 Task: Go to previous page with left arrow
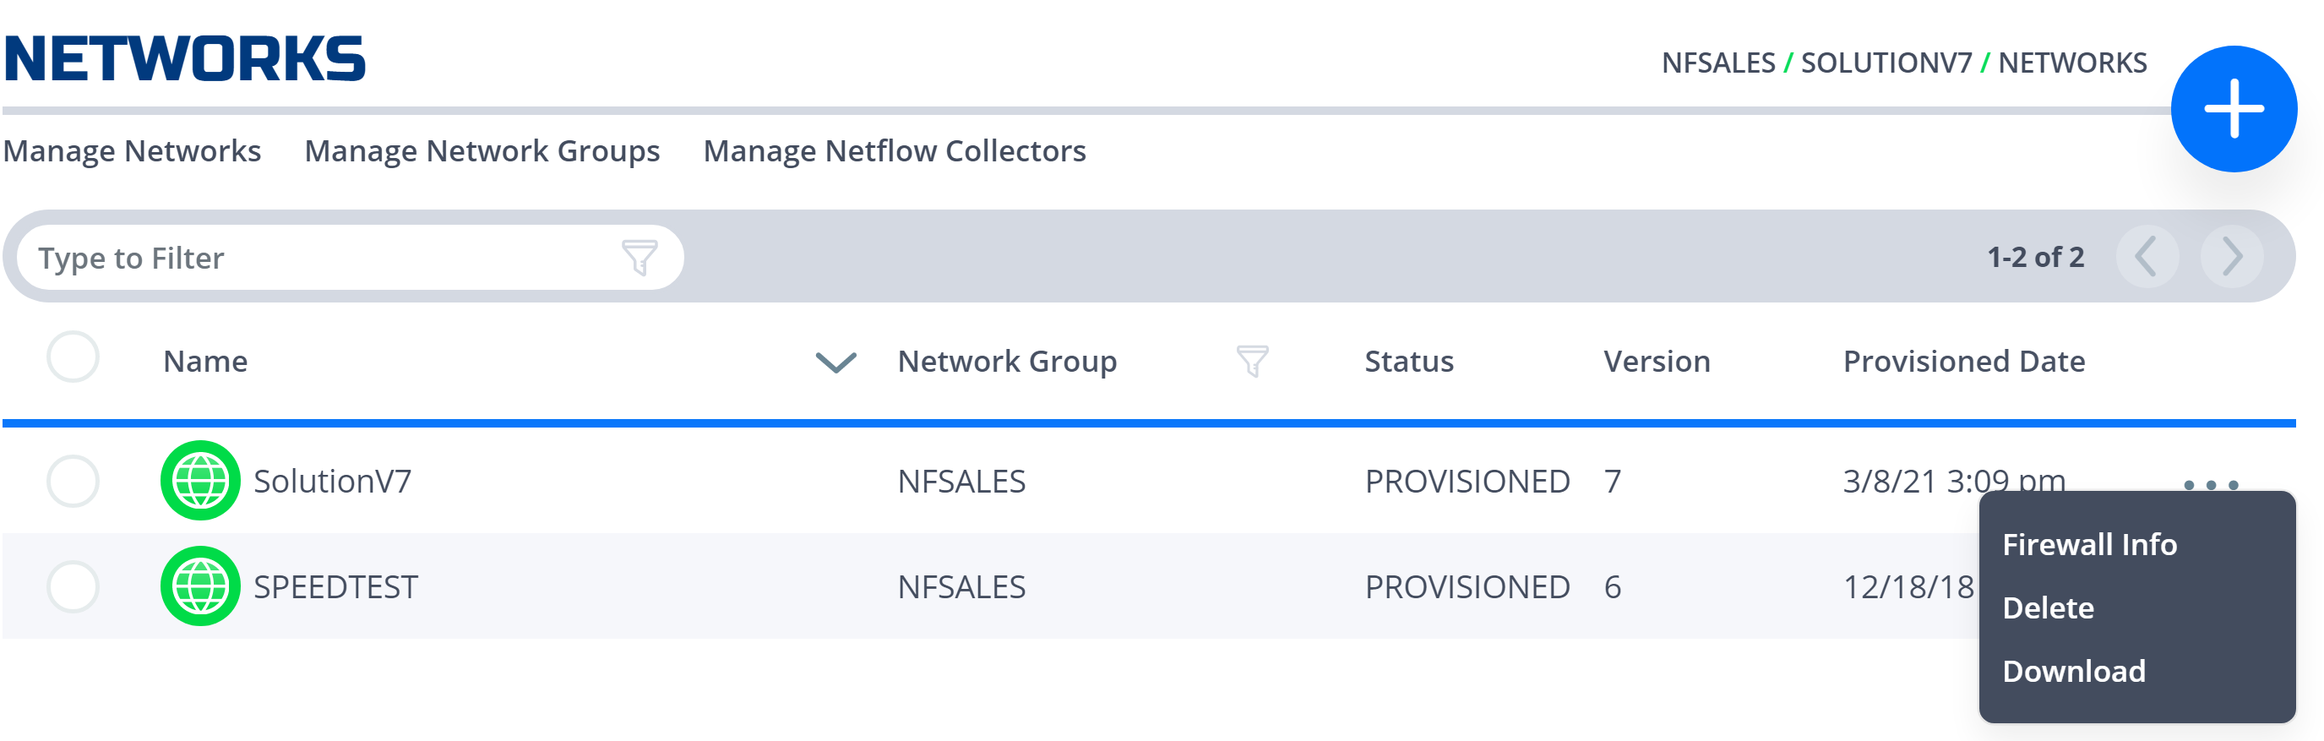pos(2147,257)
